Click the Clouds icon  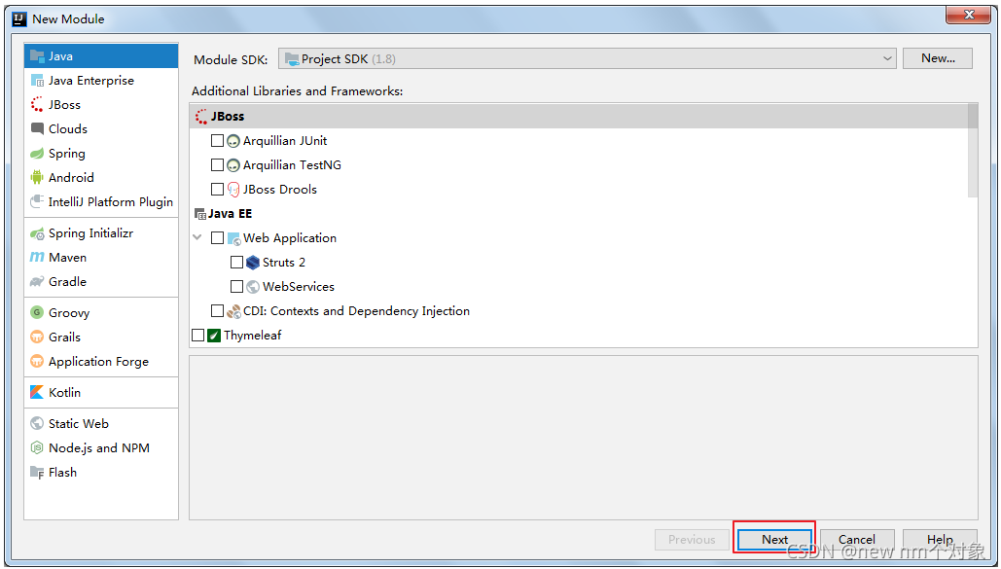click(x=37, y=129)
